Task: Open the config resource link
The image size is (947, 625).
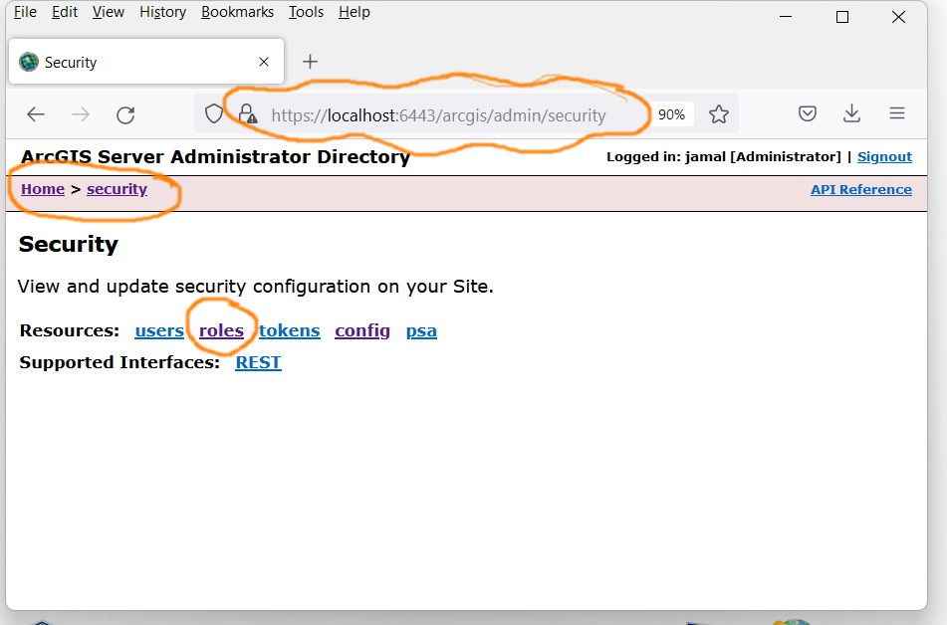Action: 362,331
